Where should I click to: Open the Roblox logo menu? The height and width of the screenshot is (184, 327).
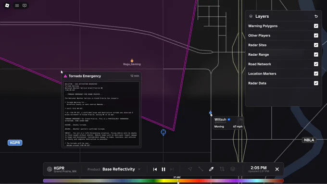coord(7,5)
